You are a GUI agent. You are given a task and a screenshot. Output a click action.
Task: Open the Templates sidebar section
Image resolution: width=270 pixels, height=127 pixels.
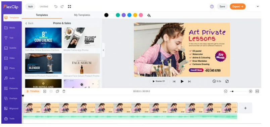click(x=12, y=18)
